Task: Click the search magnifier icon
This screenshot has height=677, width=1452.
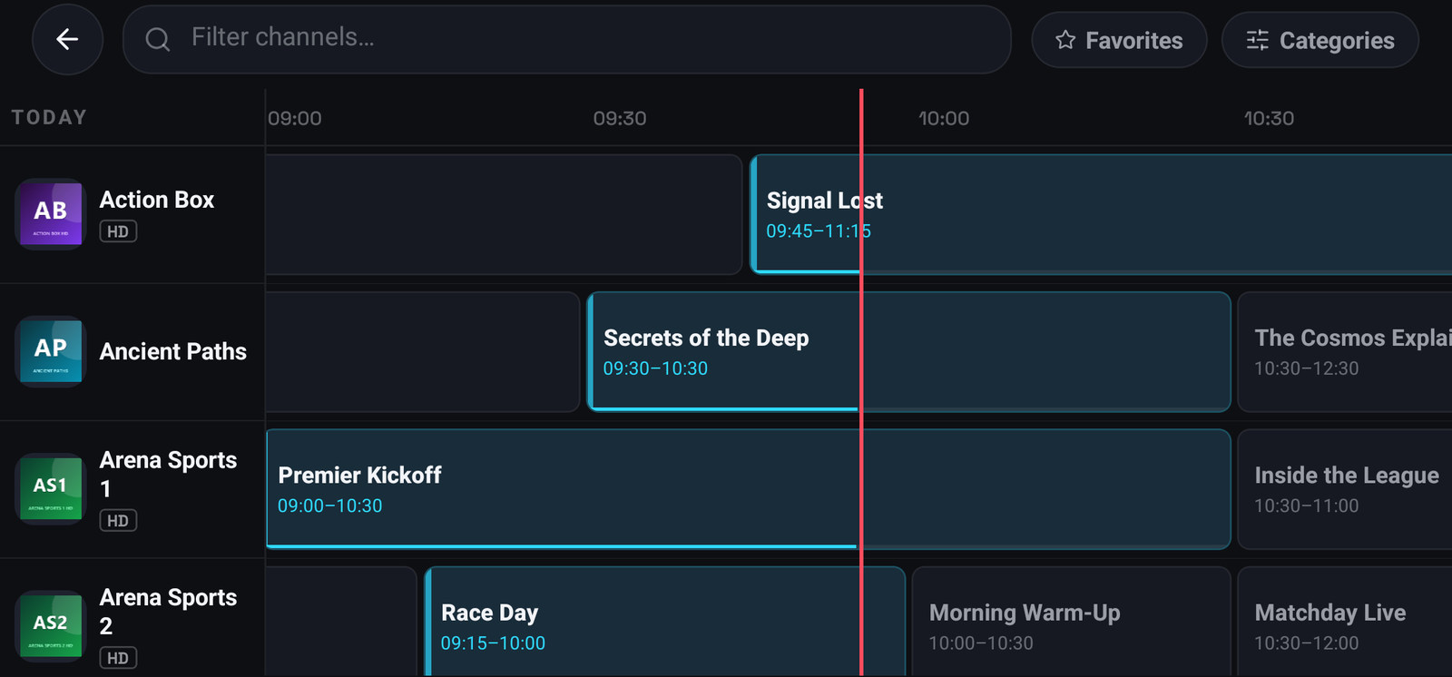Action: 158,39
